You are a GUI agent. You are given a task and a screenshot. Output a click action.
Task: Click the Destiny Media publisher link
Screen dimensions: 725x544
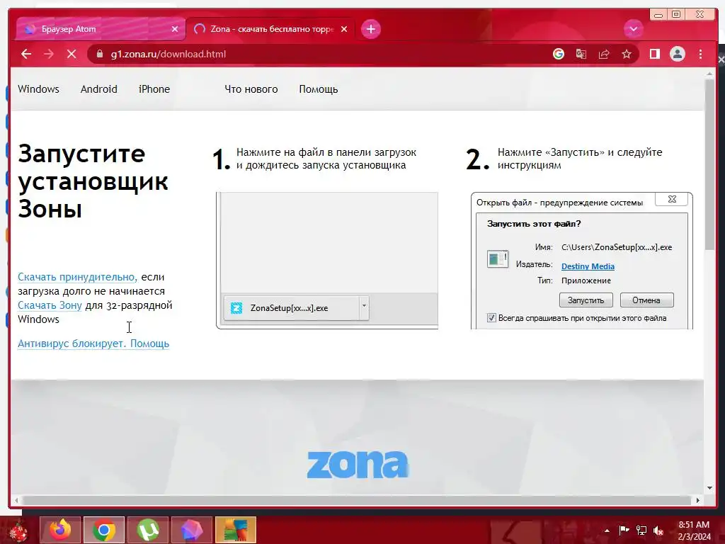588,266
